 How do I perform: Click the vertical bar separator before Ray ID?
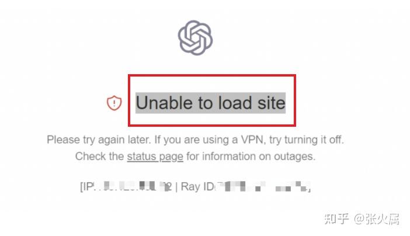click(176, 187)
